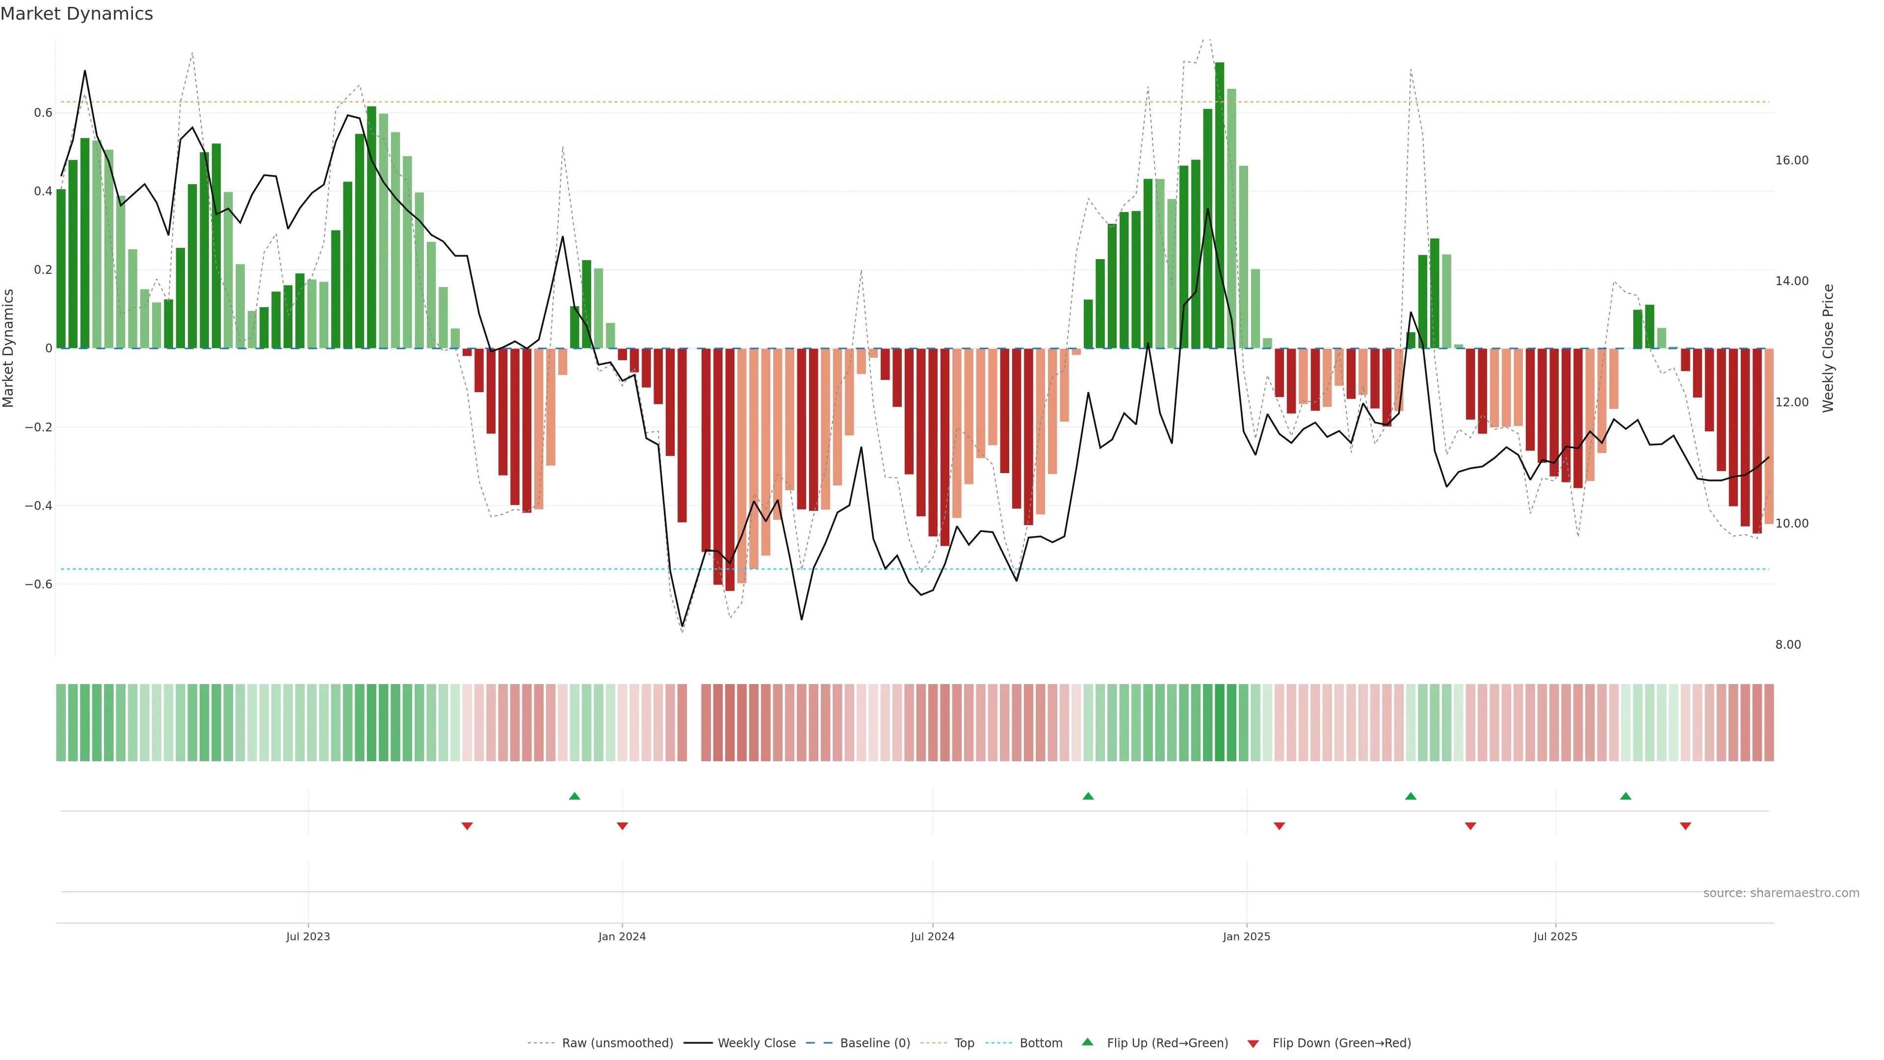This screenshot has width=1884, height=1060.
Task: Click the leftmost red flip-down triangle marker
Action: tap(467, 826)
